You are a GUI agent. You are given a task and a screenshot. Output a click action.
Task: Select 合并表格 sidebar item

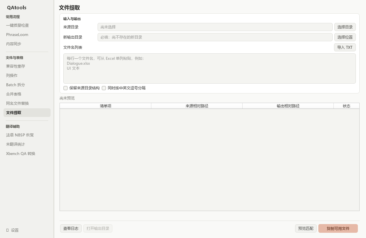[x=27, y=94]
